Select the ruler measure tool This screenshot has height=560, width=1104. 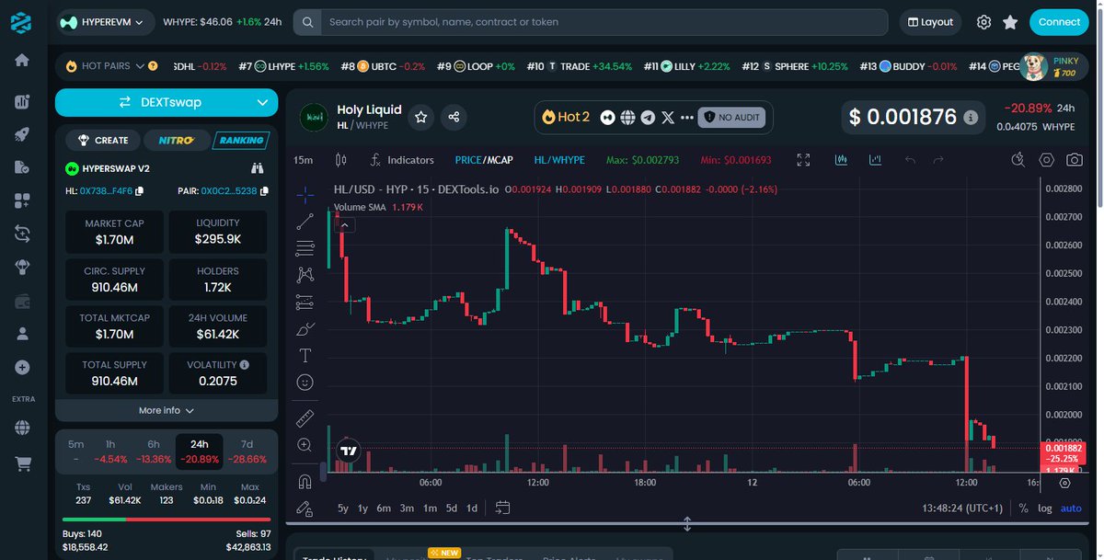305,418
